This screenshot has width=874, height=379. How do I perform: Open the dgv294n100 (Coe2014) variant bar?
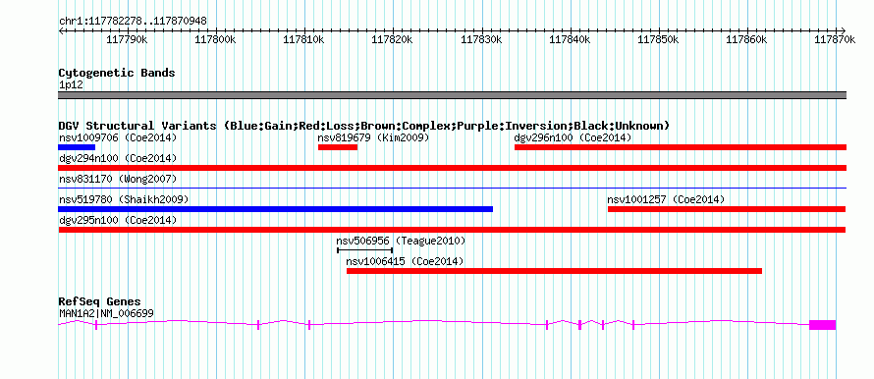pos(452,168)
